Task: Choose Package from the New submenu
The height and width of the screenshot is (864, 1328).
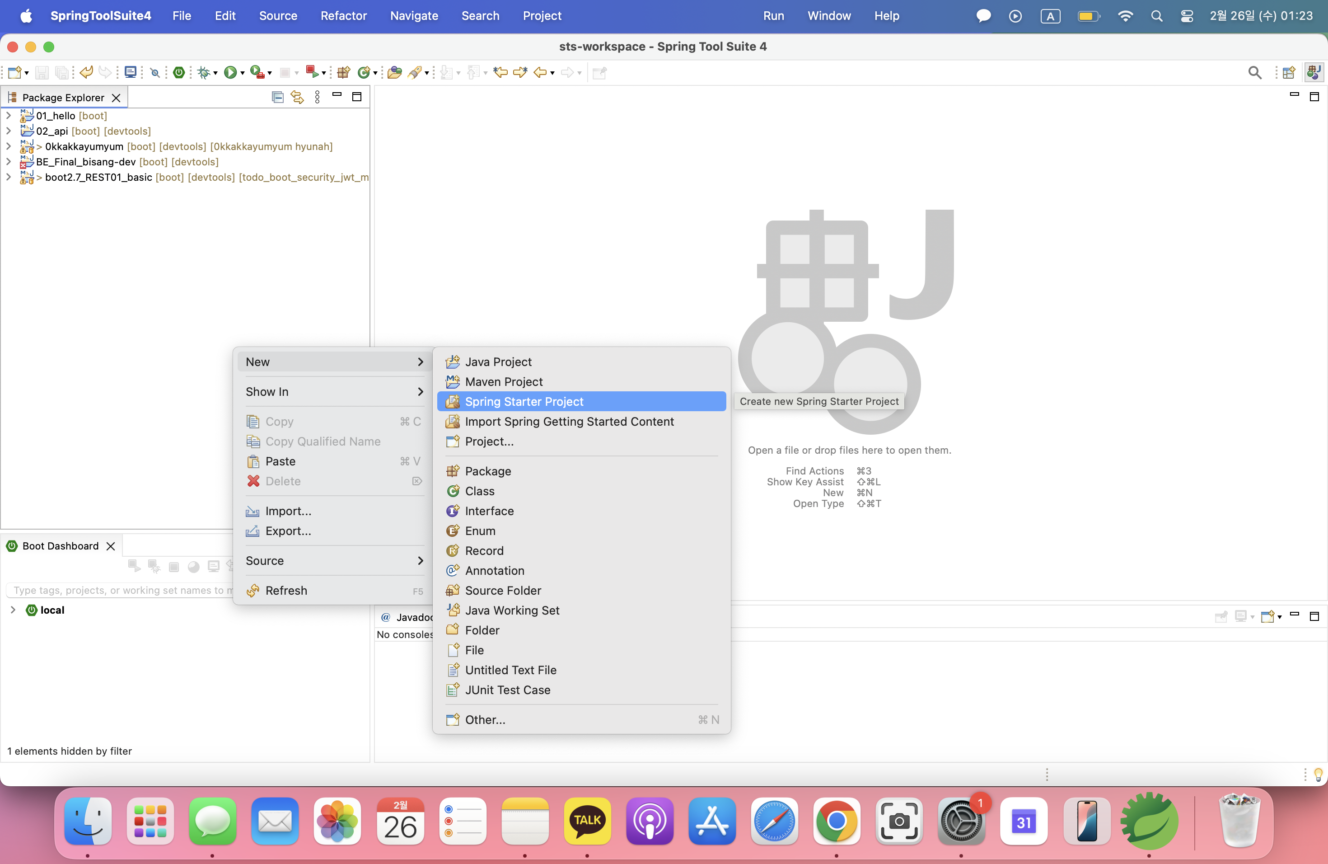Action: (x=581, y=471)
